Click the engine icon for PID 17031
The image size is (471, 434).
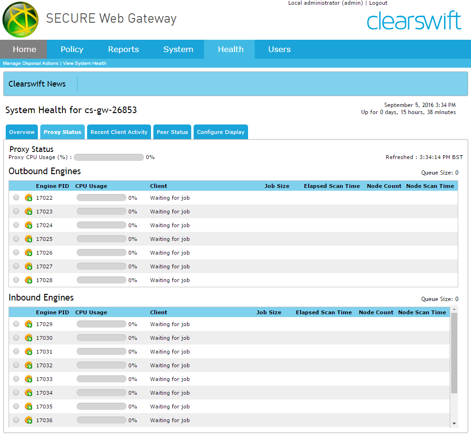(x=28, y=351)
